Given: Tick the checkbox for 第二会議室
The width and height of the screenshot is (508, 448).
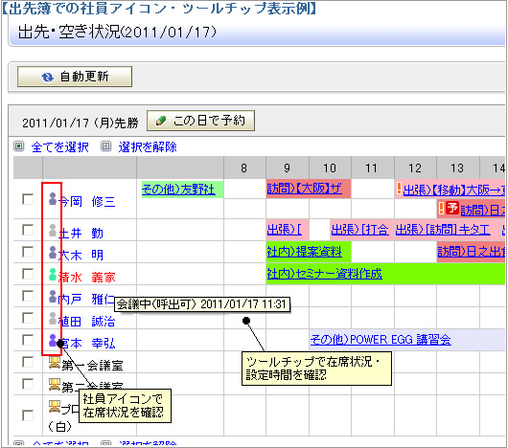Looking at the screenshot, I should click(x=28, y=384).
